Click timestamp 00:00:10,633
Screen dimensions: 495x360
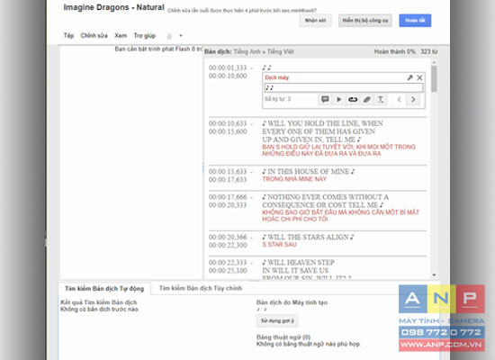[x=228, y=123]
